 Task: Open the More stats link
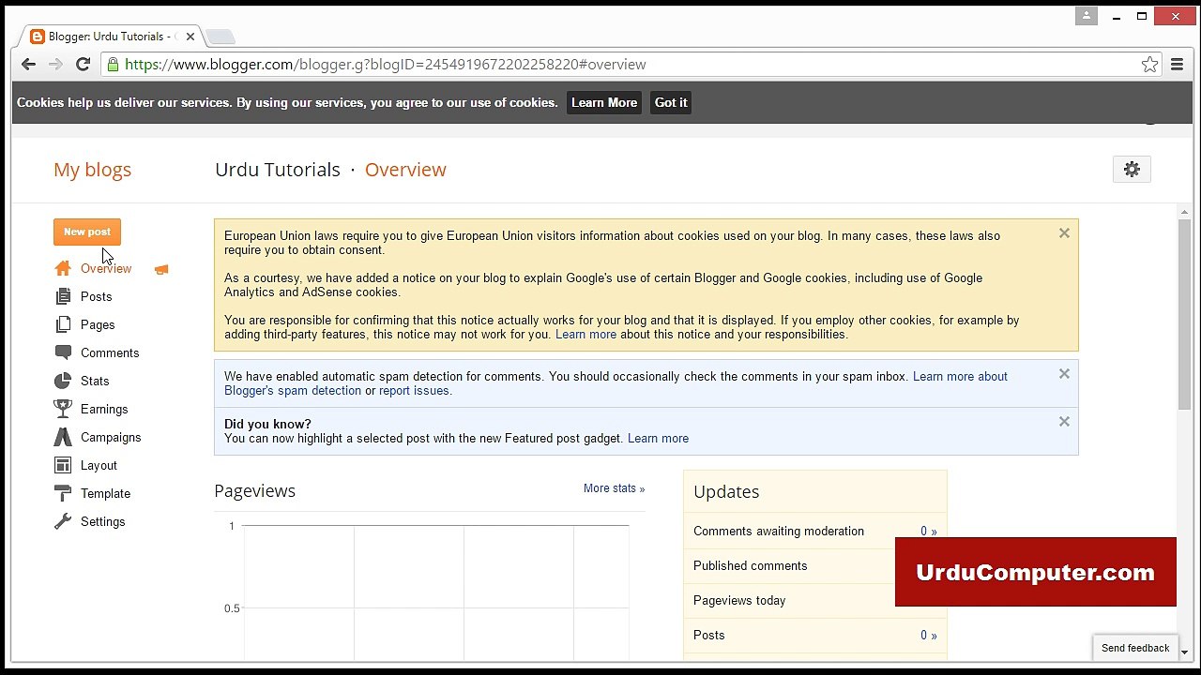click(x=614, y=488)
